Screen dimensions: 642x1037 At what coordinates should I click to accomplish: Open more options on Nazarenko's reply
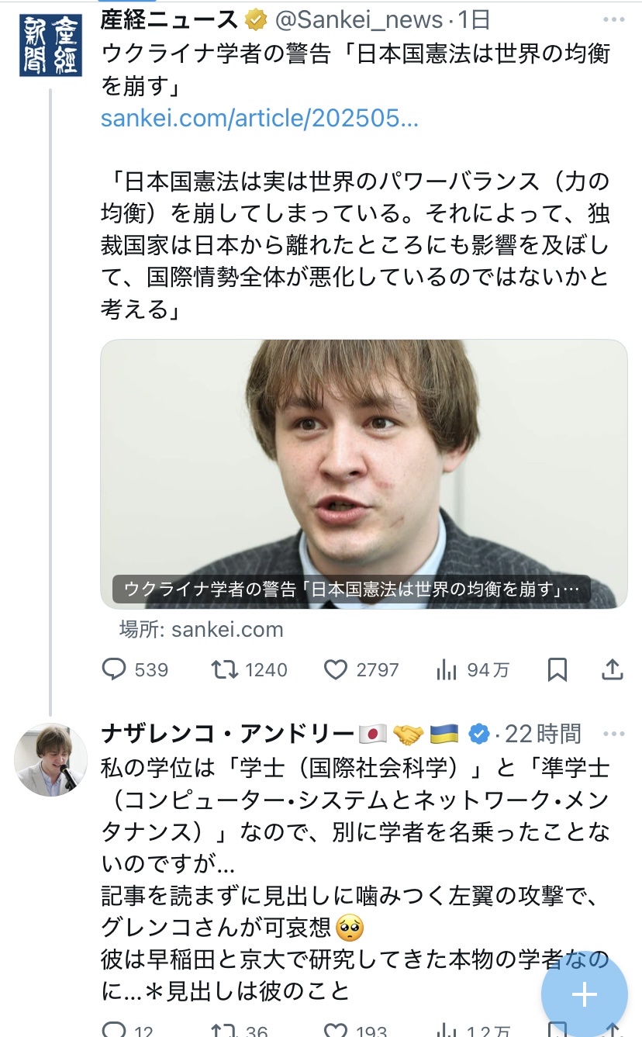click(613, 733)
